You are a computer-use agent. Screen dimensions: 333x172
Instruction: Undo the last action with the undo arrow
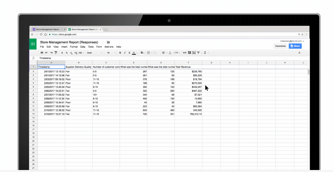46,53
